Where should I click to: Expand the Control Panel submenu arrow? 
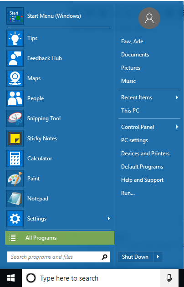pyautogui.click(x=177, y=127)
